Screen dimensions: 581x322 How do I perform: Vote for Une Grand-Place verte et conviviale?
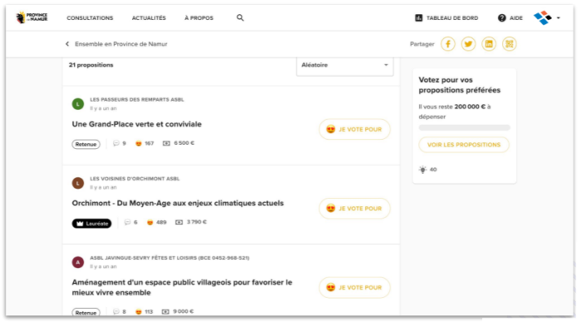click(x=354, y=129)
